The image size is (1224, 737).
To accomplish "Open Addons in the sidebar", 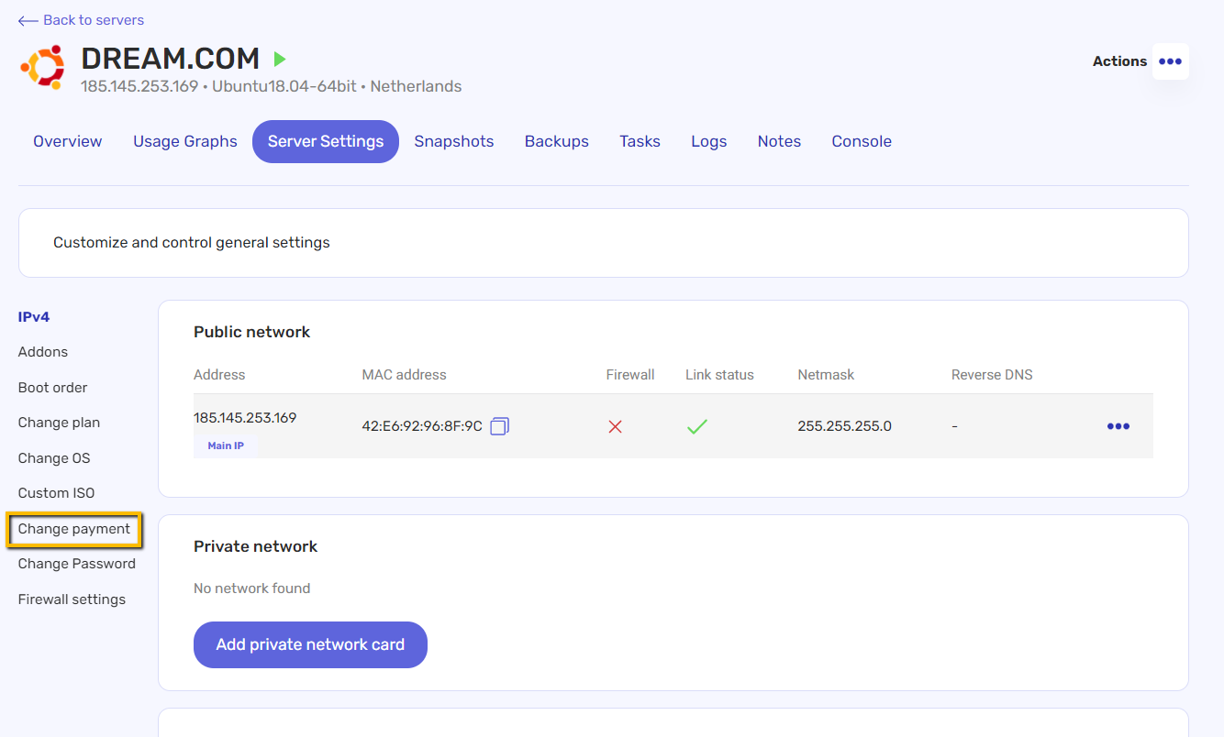I will point(43,352).
